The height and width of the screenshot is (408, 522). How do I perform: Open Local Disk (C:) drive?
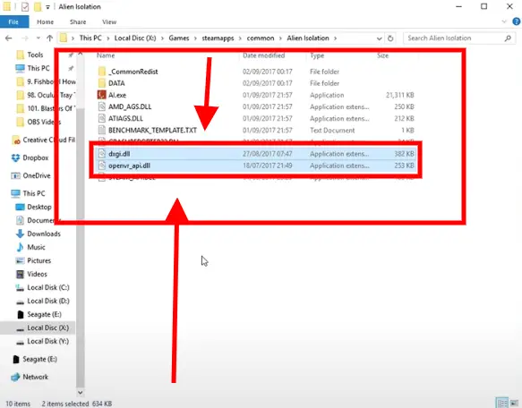pyautogui.click(x=48, y=287)
